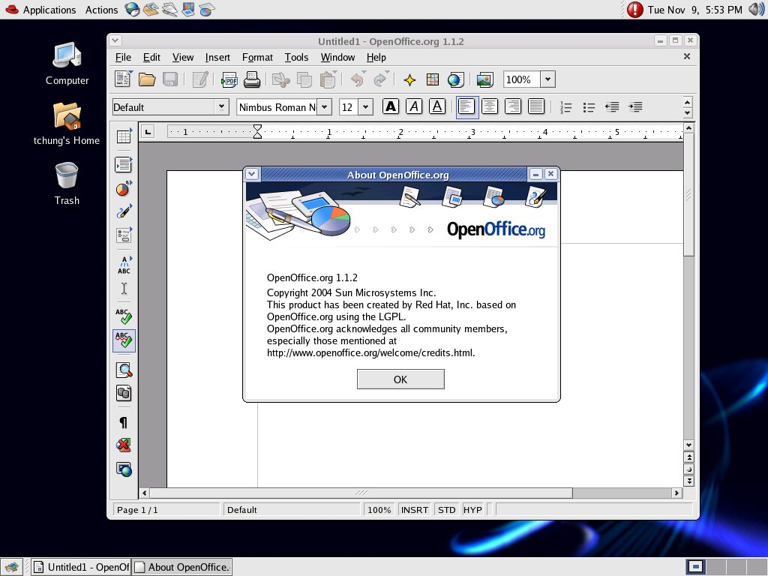Screen dimensions: 768x576
Task: Click the Insert Object chart icon
Action: 124,188
